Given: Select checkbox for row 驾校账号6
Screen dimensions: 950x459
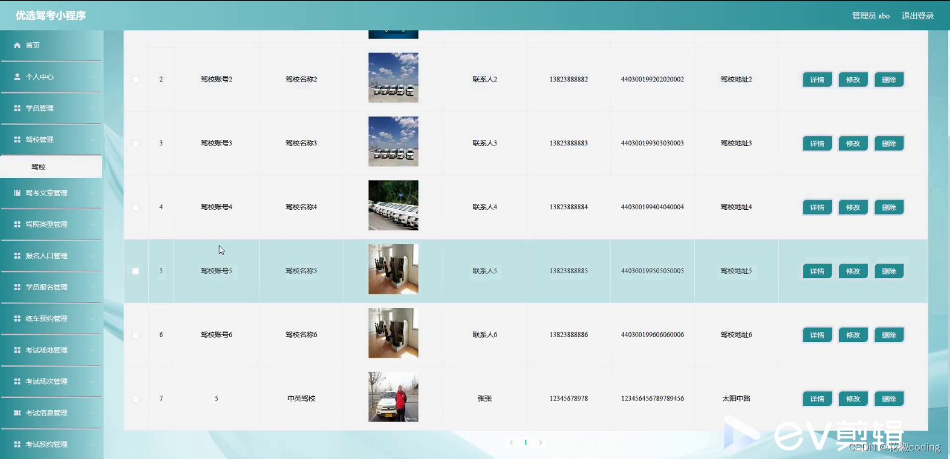Looking at the screenshot, I should (x=136, y=335).
